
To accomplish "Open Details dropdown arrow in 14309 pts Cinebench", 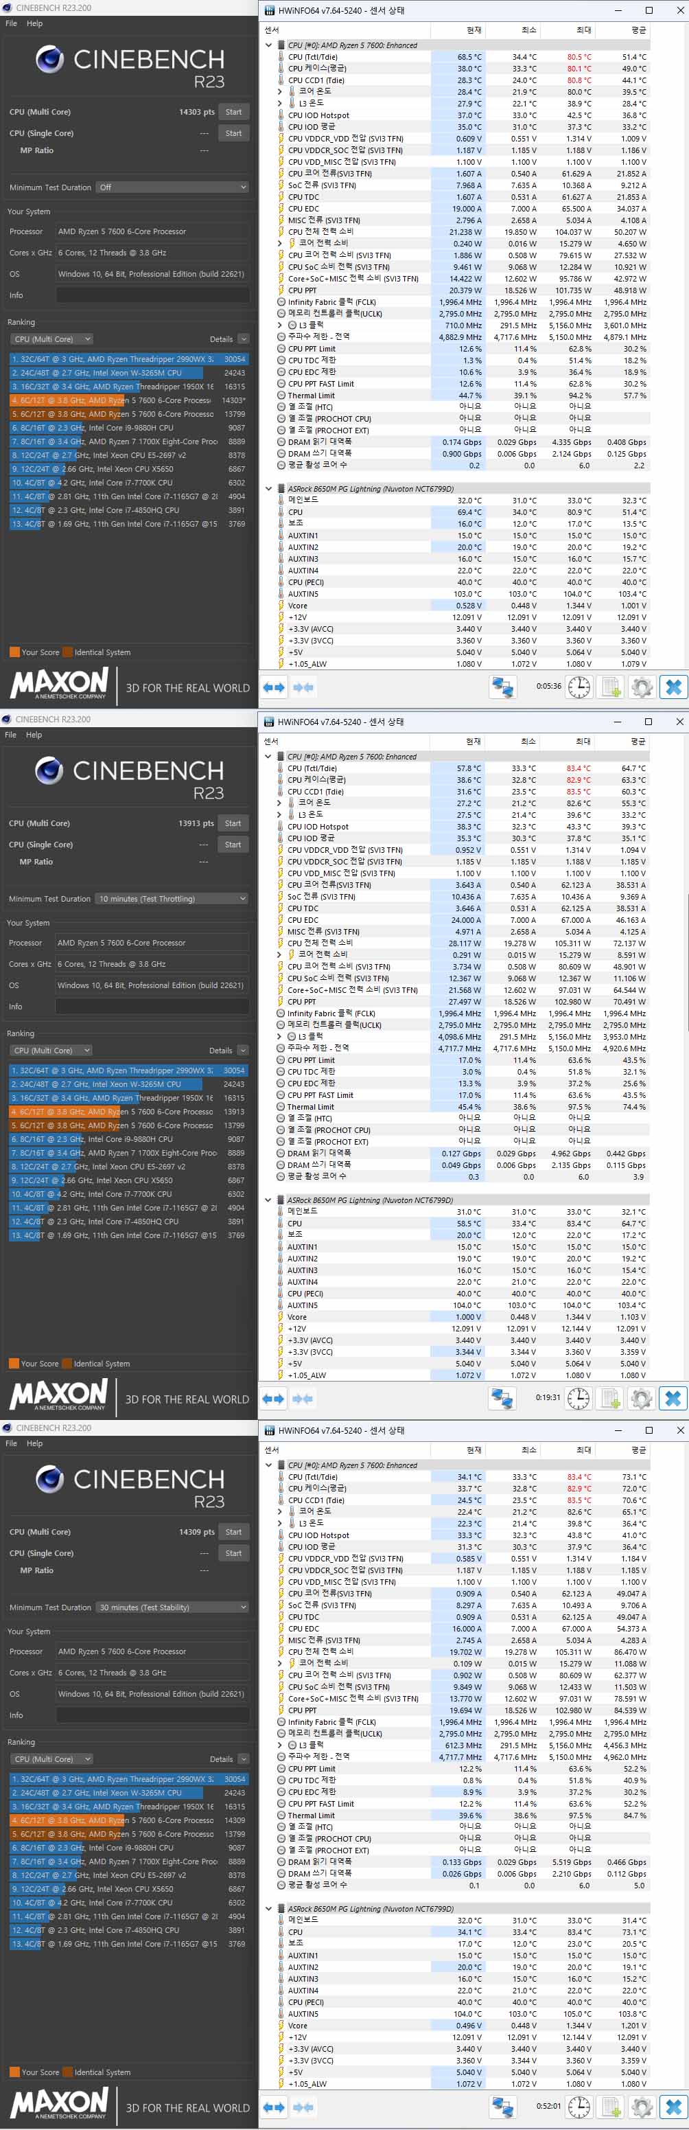I will pos(244,1759).
